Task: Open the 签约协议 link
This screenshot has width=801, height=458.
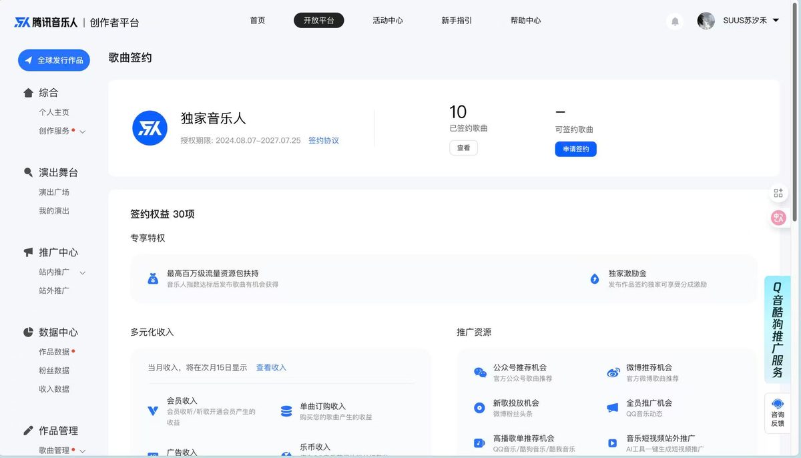Action: click(x=323, y=141)
